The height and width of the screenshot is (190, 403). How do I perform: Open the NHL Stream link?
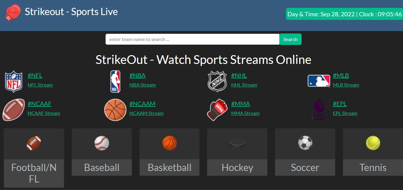244,85
